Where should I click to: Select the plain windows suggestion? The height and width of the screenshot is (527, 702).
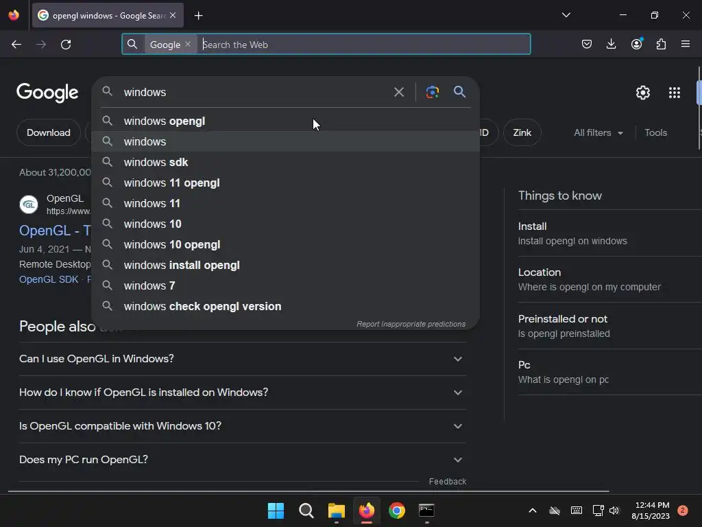click(x=285, y=141)
